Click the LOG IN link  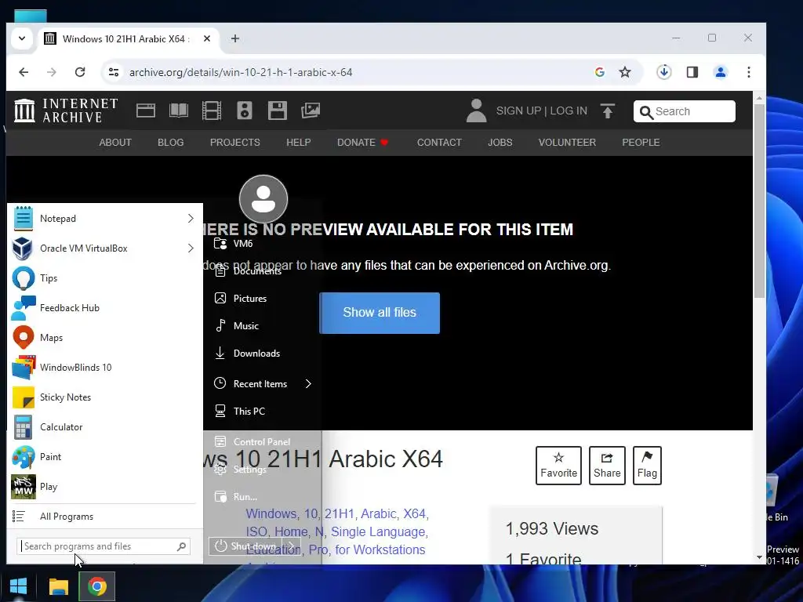569,111
